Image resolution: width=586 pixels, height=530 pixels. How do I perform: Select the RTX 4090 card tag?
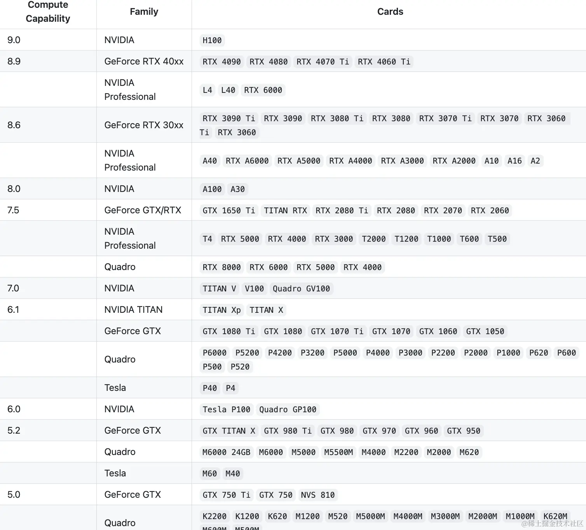(x=221, y=62)
